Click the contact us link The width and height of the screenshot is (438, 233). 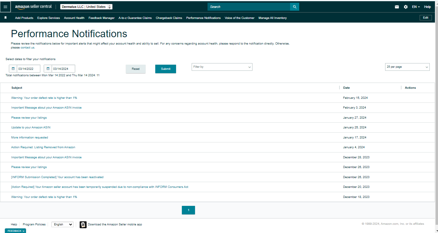(28, 48)
